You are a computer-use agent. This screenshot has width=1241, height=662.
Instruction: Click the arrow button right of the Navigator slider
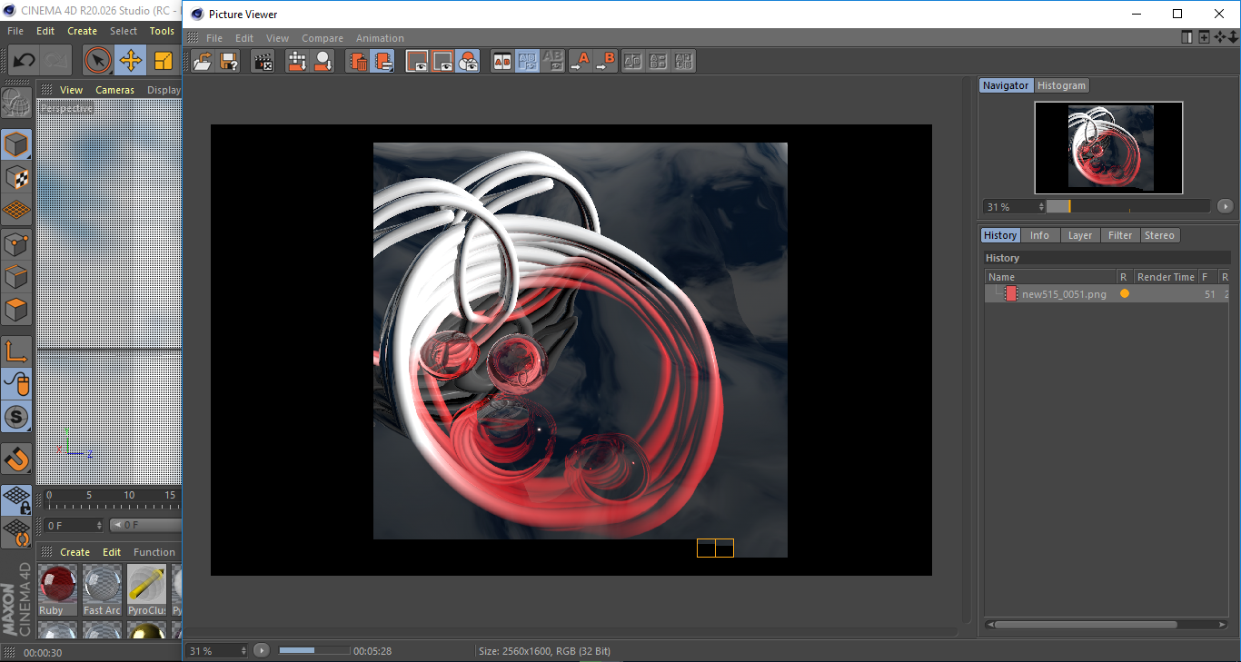(1226, 207)
